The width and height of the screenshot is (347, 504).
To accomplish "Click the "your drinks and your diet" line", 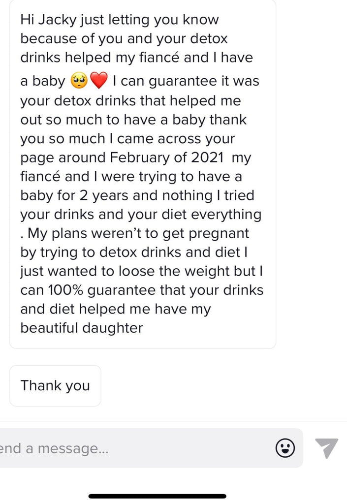I will tap(108, 215).
